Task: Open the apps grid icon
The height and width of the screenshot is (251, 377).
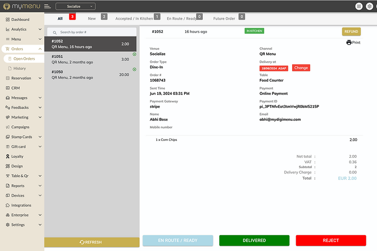Action: [x=359, y=6]
